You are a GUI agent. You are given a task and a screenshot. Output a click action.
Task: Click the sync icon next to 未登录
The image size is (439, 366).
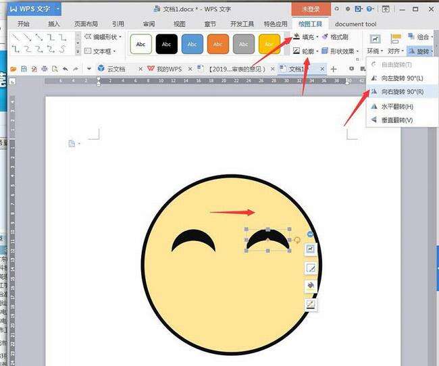click(337, 9)
